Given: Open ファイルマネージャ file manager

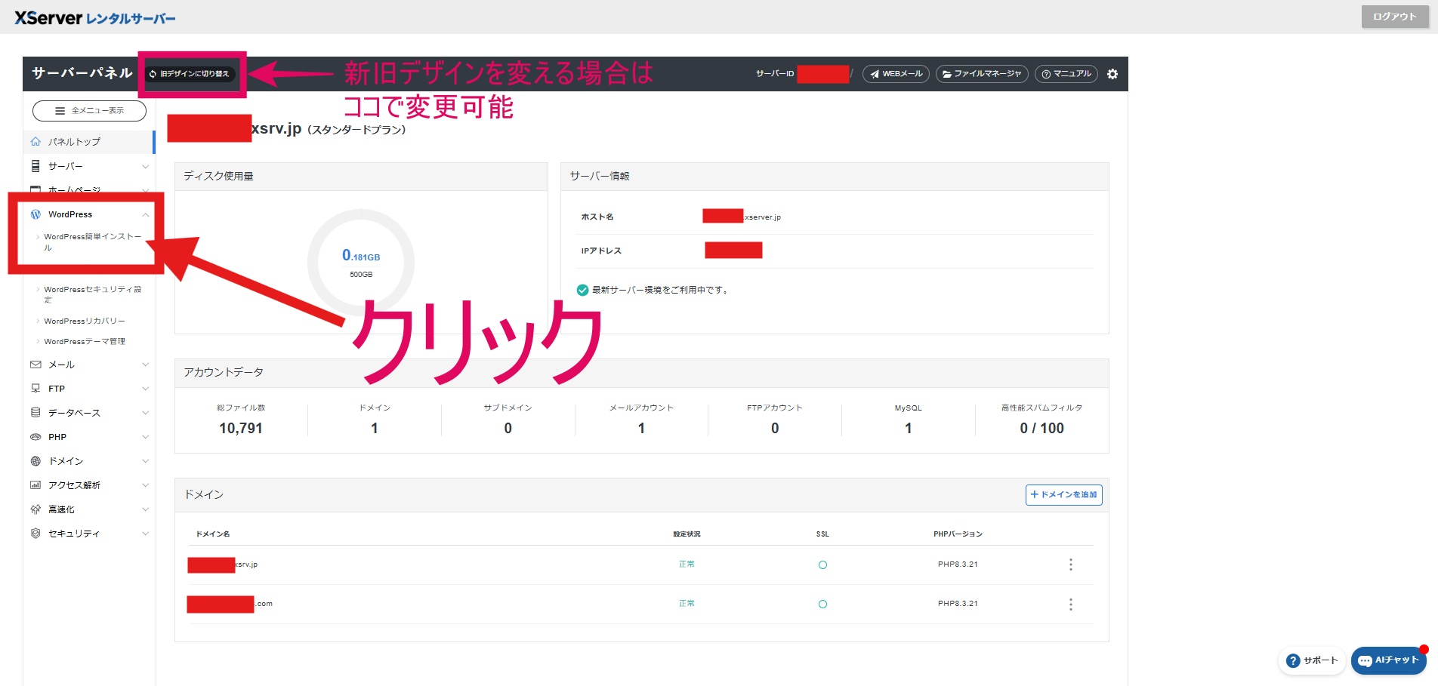Looking at the screenshot, I should (981, 74).
